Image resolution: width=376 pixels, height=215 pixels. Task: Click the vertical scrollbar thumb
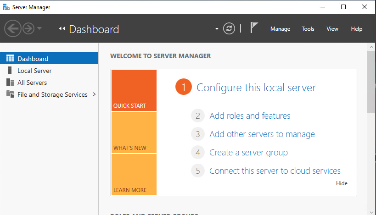pos(371,82)
